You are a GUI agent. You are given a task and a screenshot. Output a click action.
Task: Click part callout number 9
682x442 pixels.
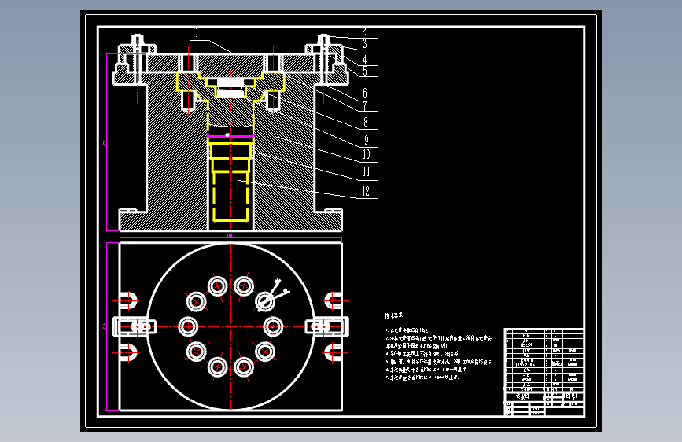tap(367, 140)
